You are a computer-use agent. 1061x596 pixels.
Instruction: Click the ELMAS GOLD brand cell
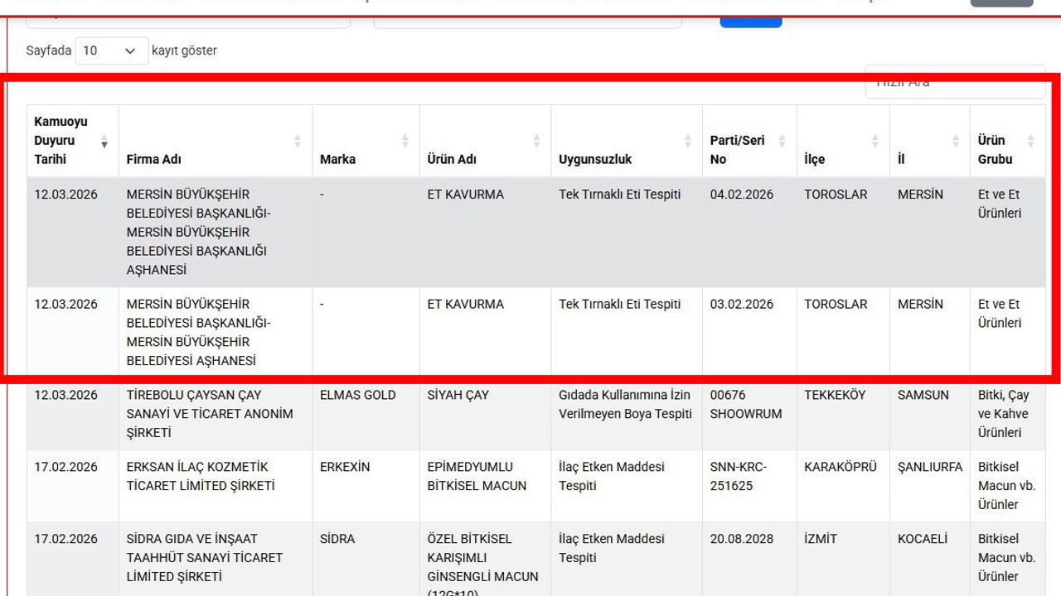pyautogui.click(x=357, y=396)
